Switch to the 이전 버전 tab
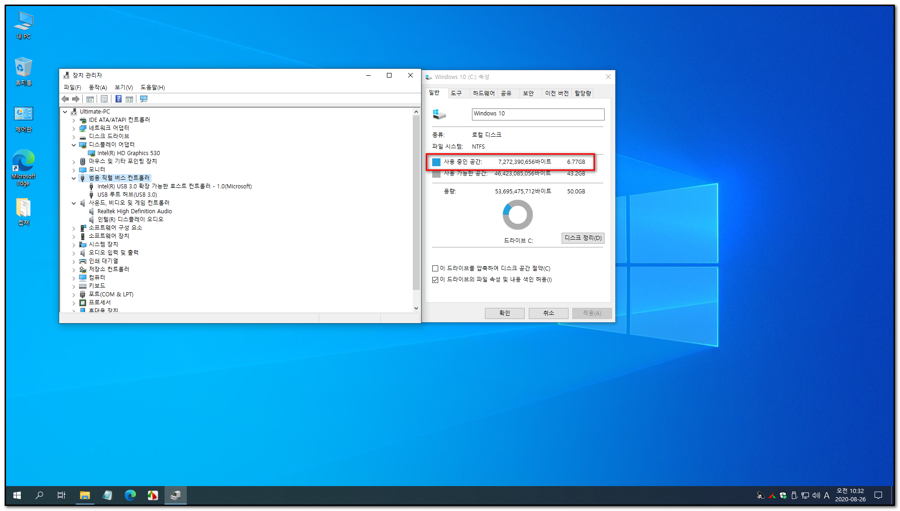 tap(557, 93)
